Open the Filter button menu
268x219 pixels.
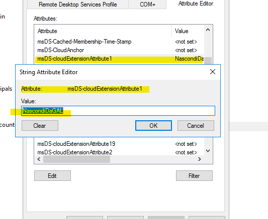click(194, 175)
